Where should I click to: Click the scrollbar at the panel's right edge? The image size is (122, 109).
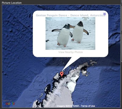pos(121,33)
